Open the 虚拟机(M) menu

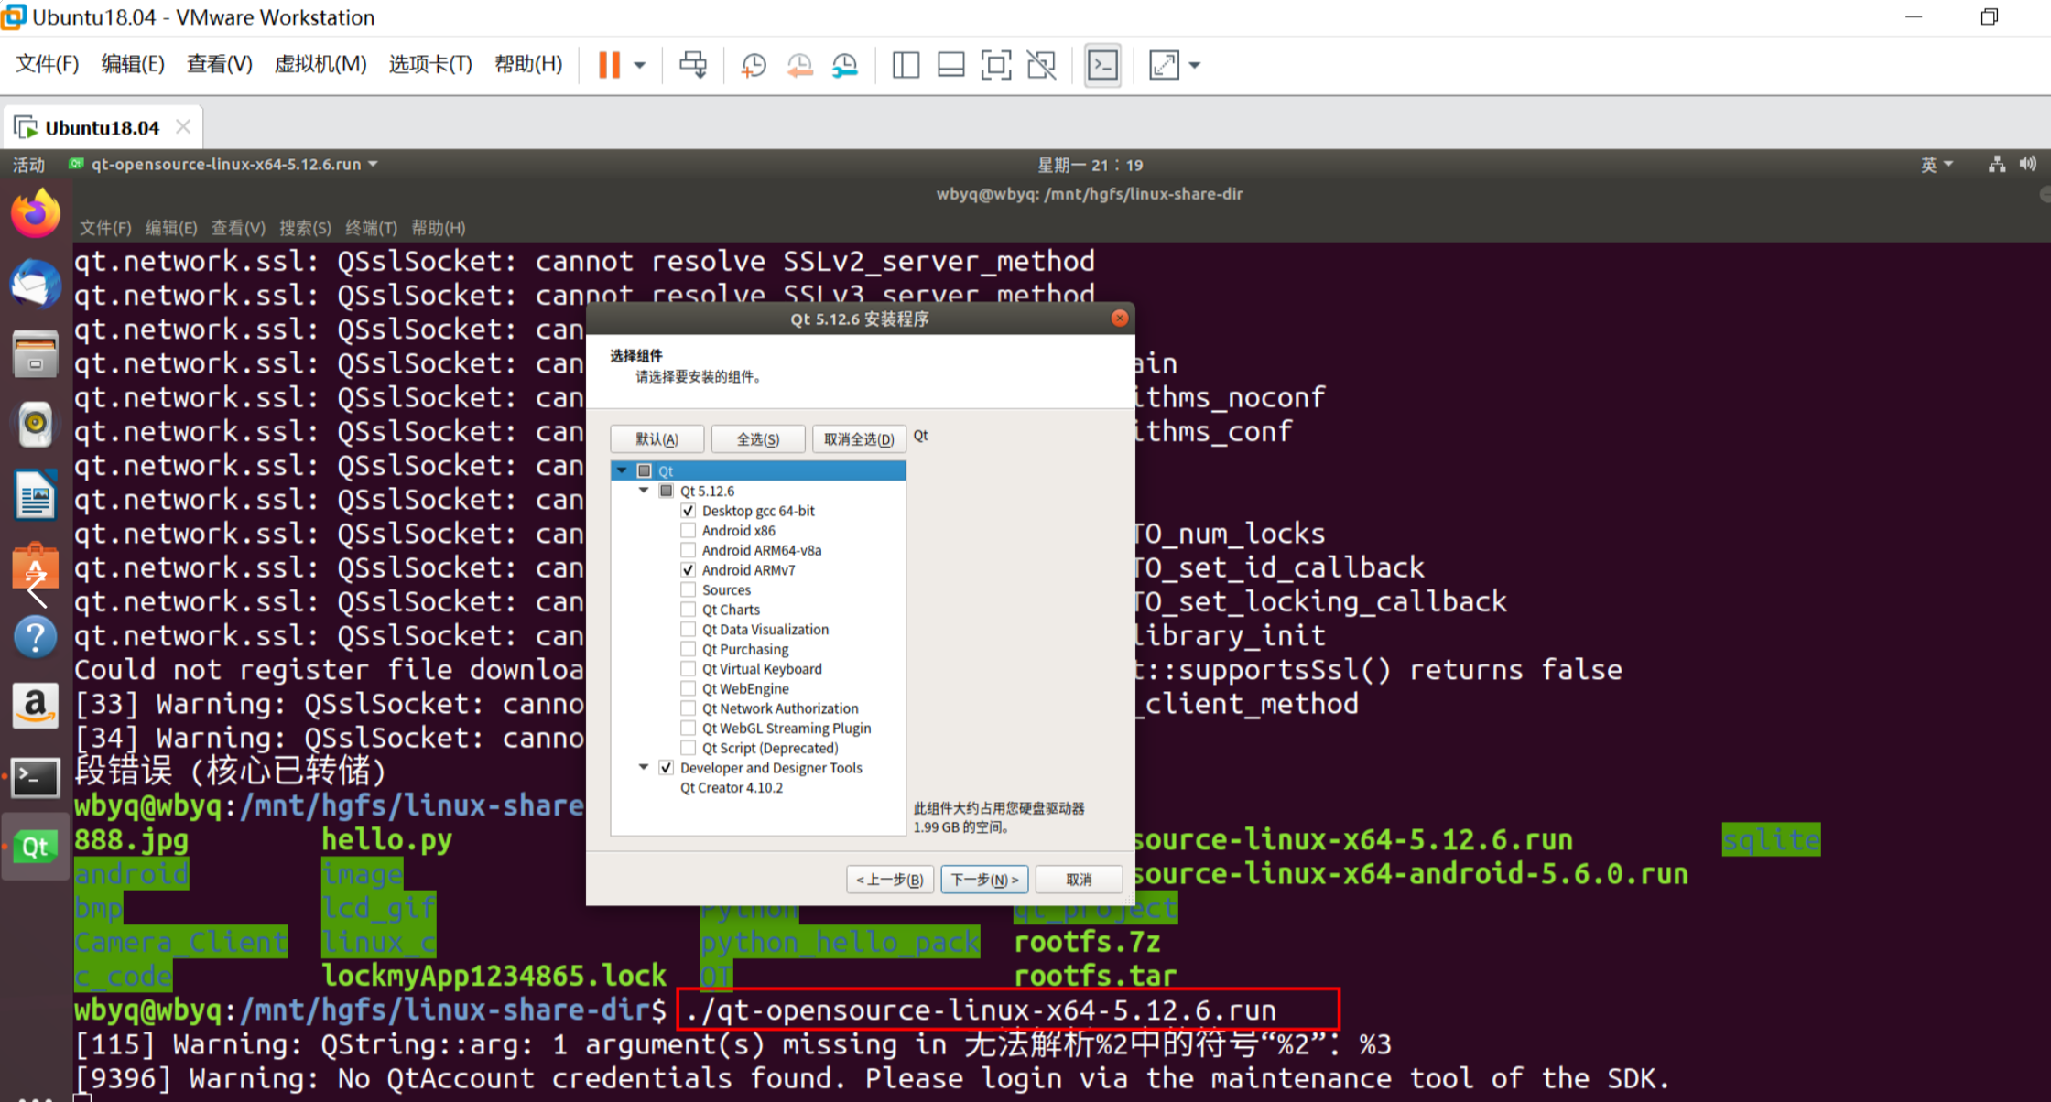pyautogui.click(x=320, y=64)
